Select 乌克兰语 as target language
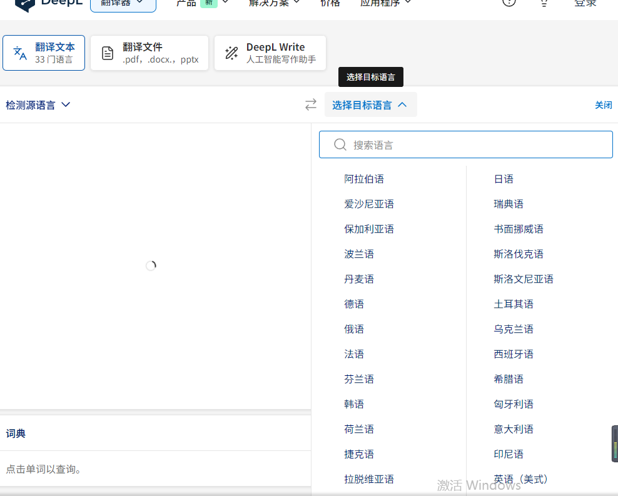 [x=514, y=329]
